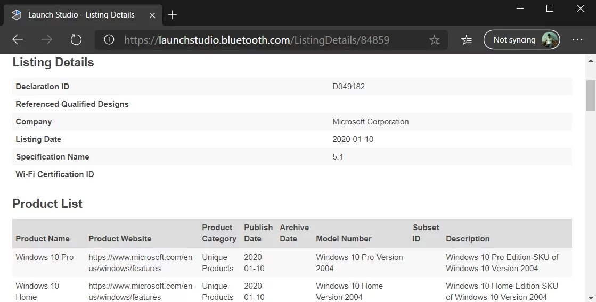Click the refresh page icon
Image resolution: width=596 pixels, height=302 pixels.
tap(76, 40)
